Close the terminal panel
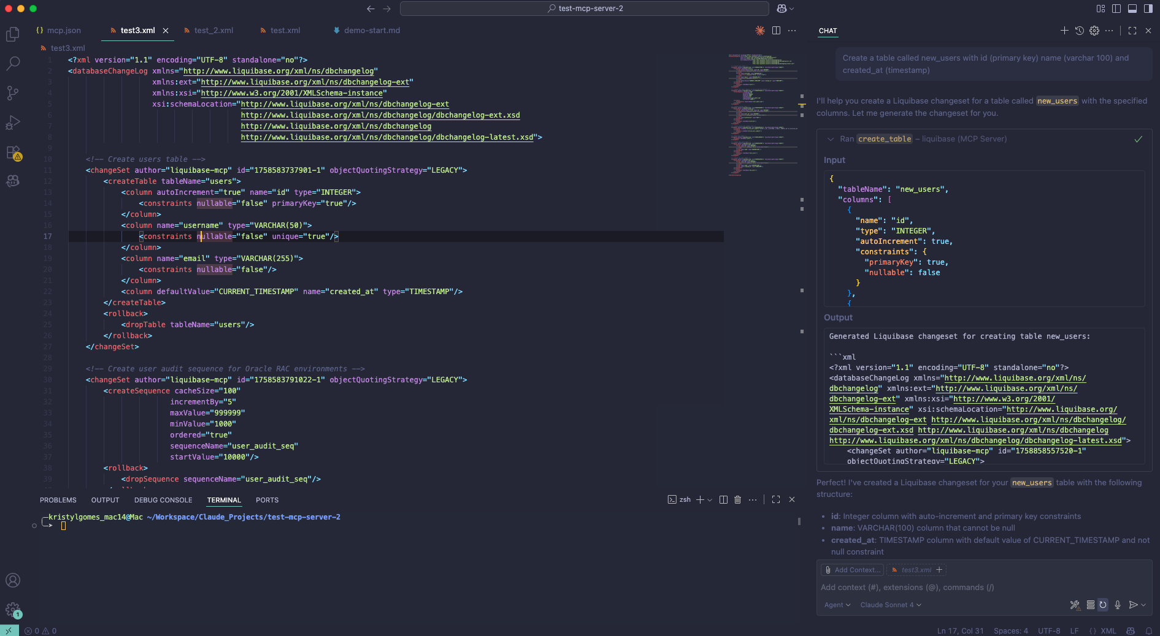The image size is (1160, 636). 792,500
